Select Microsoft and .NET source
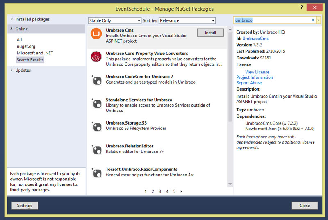Viewport: 328px width, 220px height. [35, 53]
